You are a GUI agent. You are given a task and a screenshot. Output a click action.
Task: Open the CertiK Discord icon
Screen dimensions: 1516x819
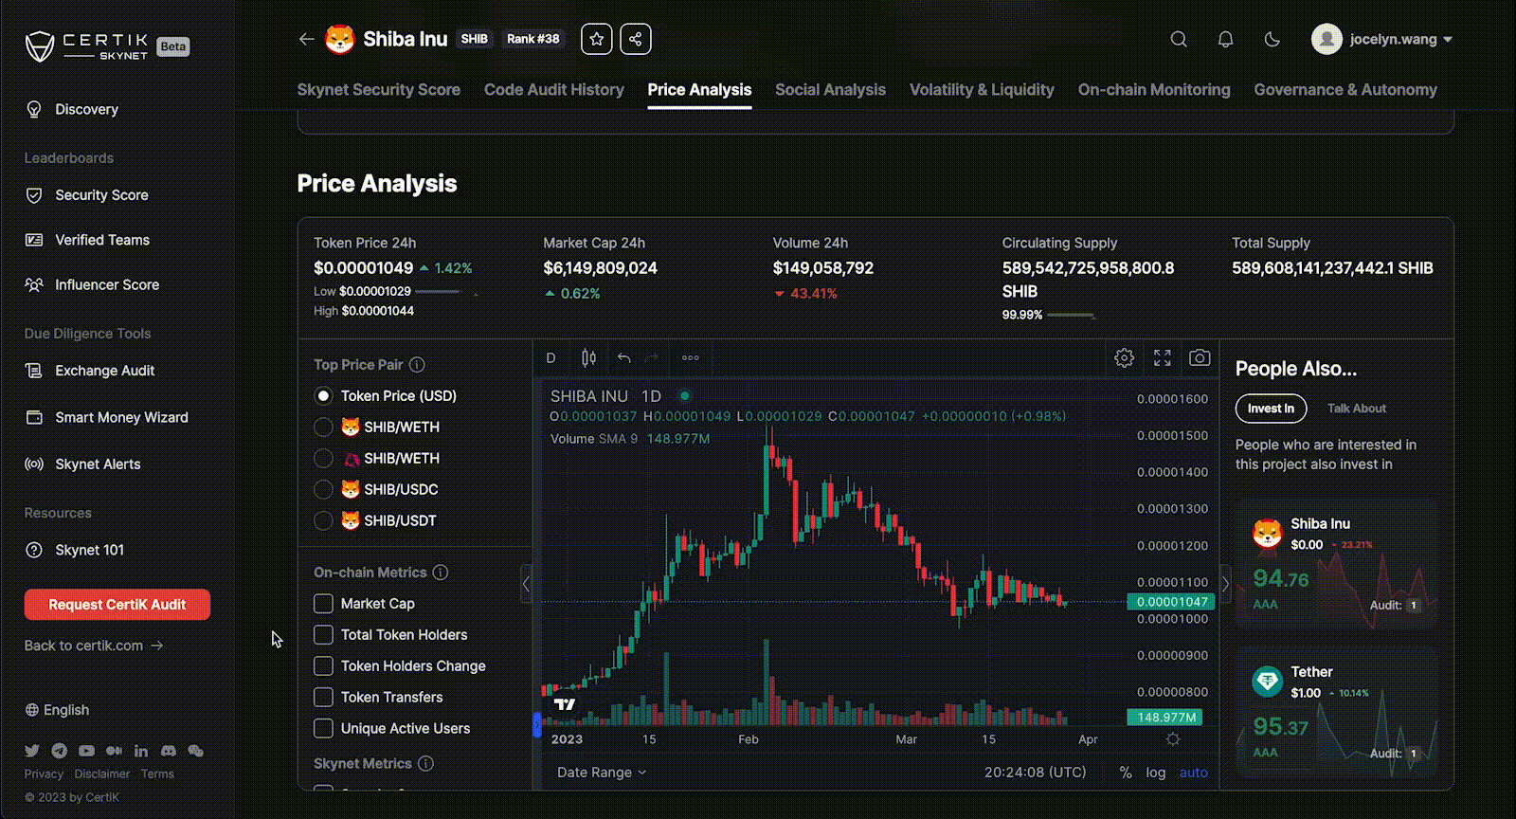point(169,750)
